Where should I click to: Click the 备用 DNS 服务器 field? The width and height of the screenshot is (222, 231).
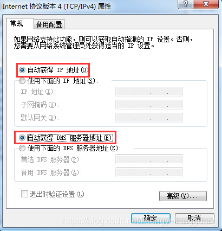pyautogui.click(x=149, y=172)
